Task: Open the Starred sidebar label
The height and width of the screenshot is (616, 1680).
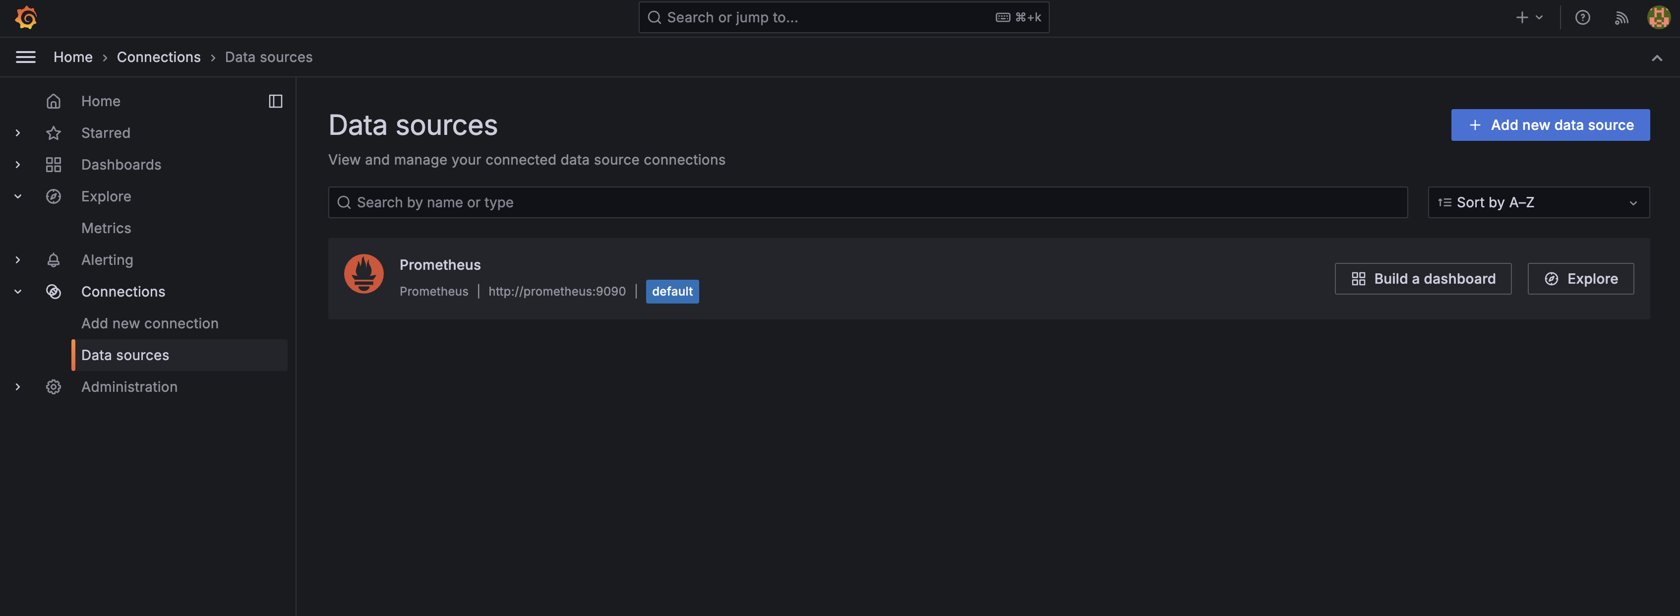Action: tap(106, 133)
